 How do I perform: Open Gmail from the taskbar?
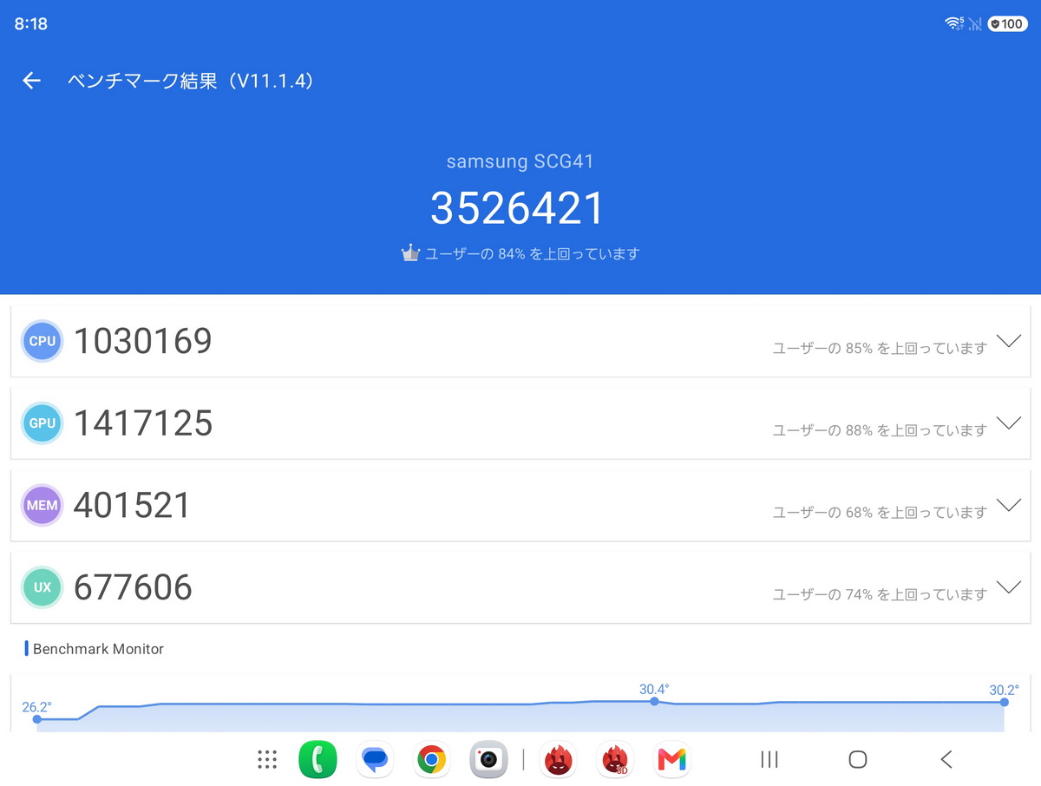[x=671, y=760]
